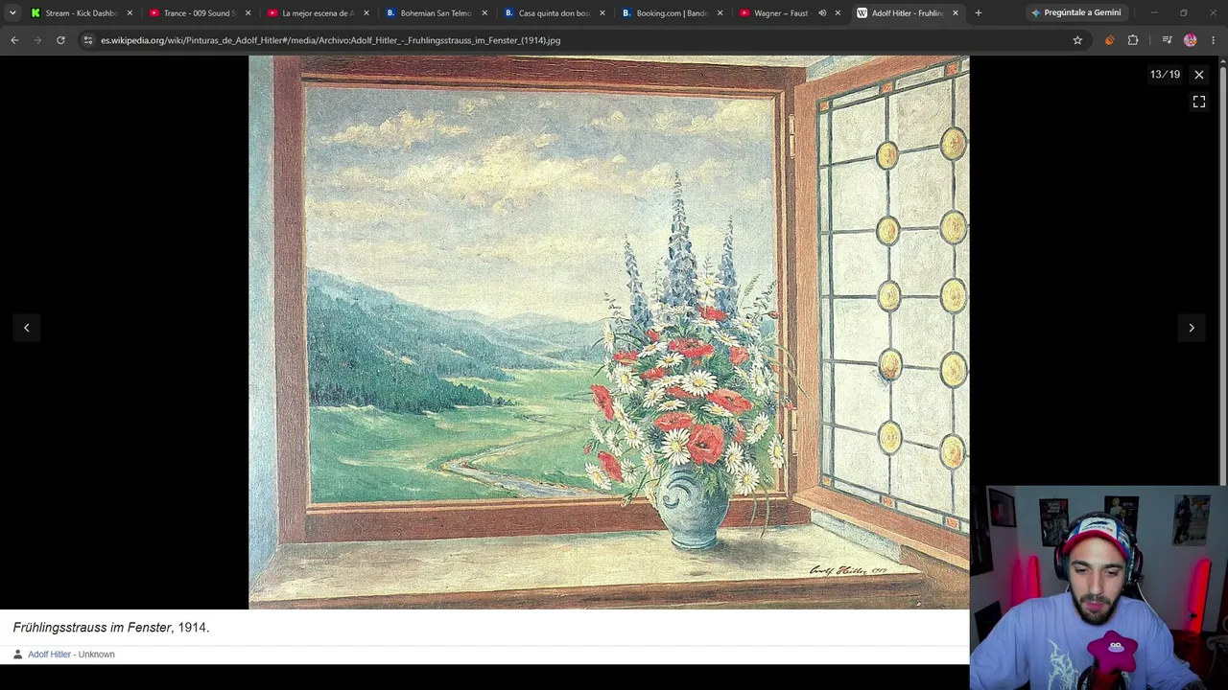Click the 13/19 image counter
This screenshot has width=1228, height=690.
point(1165,75)
